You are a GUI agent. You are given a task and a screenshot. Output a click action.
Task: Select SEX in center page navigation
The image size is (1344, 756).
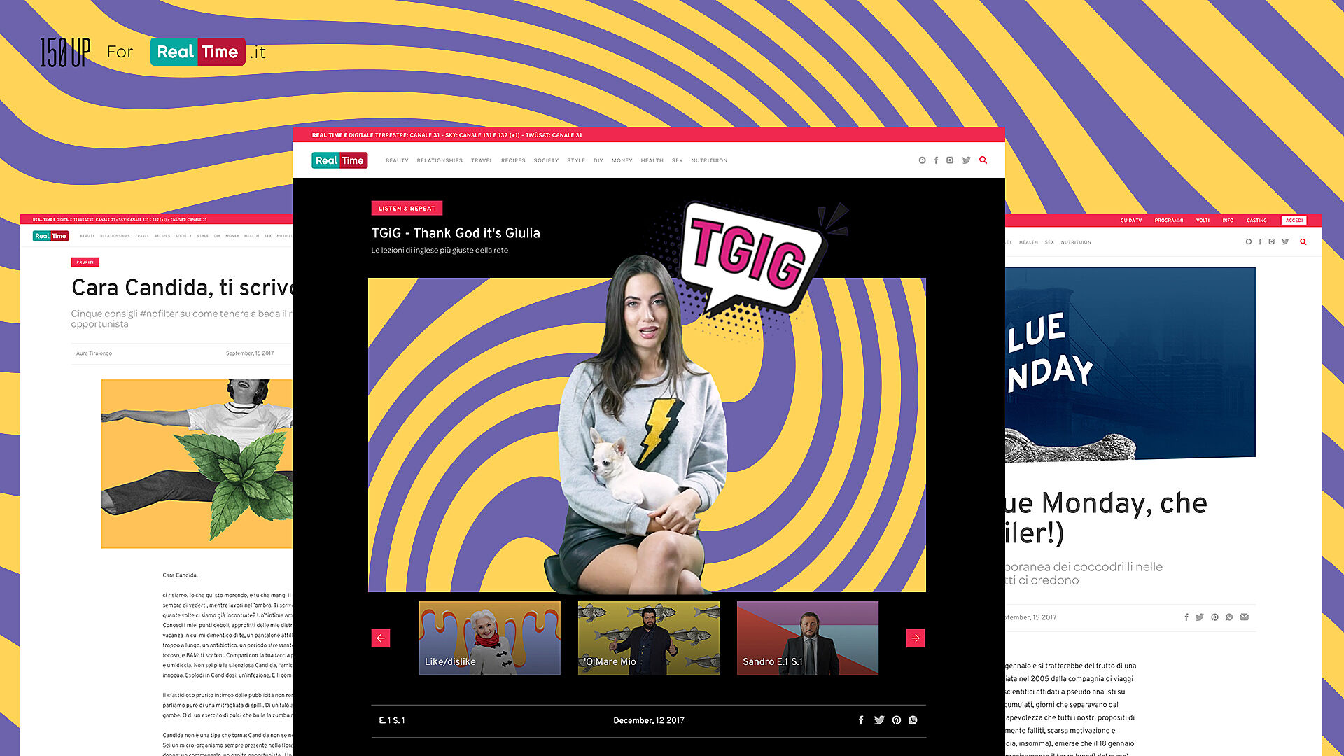(677, 160)
